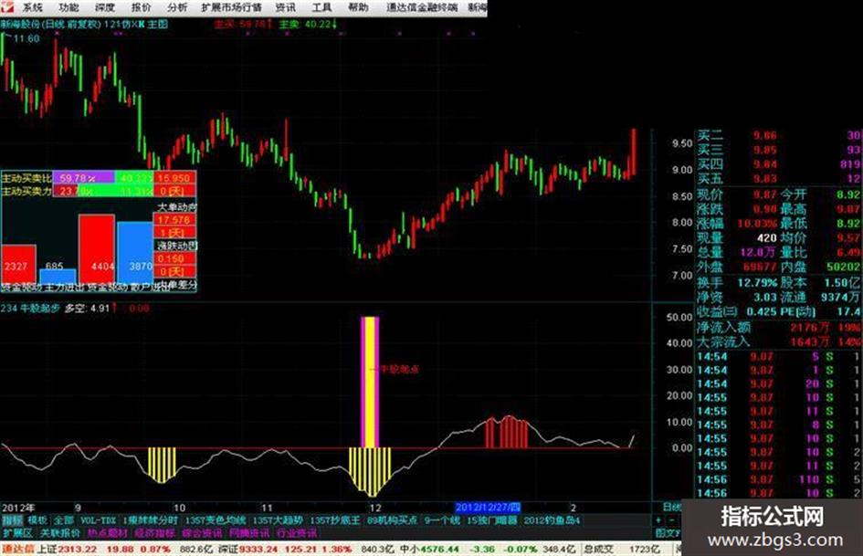Open the 深度 menu
The image size is (863, 556).
pos(105,7)
